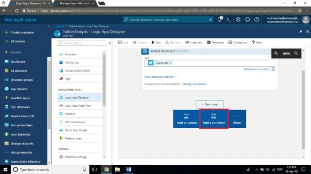Viewport: 311px width, 174px height.
Task: Open Access control (IAM)
Action: coord(80,71)
